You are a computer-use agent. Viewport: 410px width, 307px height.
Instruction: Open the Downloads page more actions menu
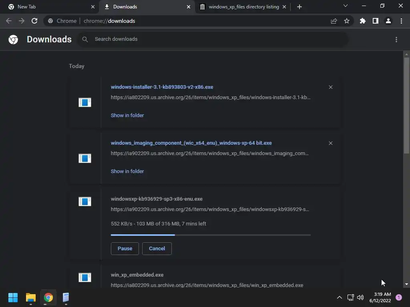396,40
